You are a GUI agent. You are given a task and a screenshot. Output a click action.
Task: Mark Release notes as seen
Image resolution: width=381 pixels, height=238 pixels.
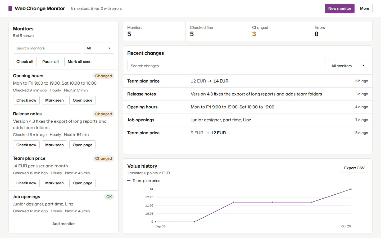(x=55, y=145)
